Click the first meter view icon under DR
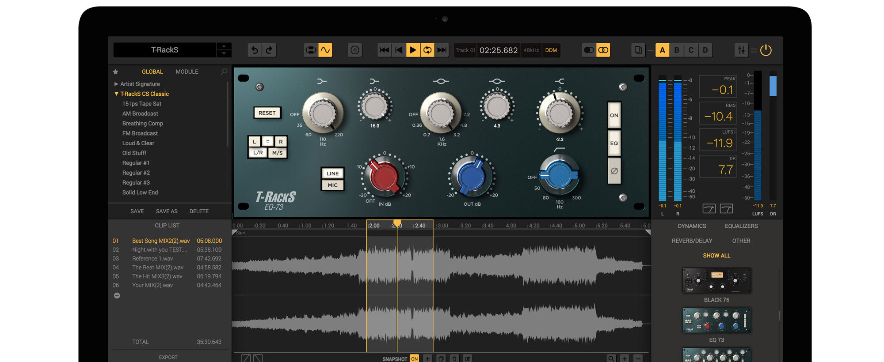Image resolution: width=884 pixels, height=362 pixels. [709, 208]
